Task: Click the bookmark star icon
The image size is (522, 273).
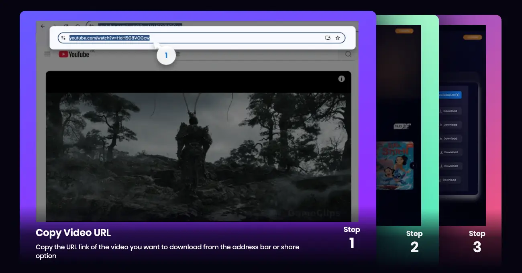Action: click(x=338, y=38)
